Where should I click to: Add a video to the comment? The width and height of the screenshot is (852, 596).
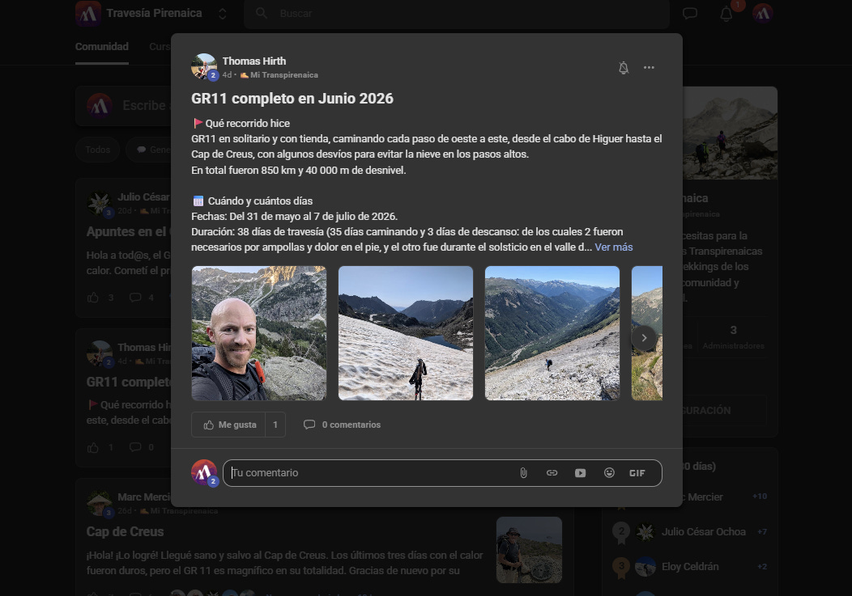tap(581, 473)
